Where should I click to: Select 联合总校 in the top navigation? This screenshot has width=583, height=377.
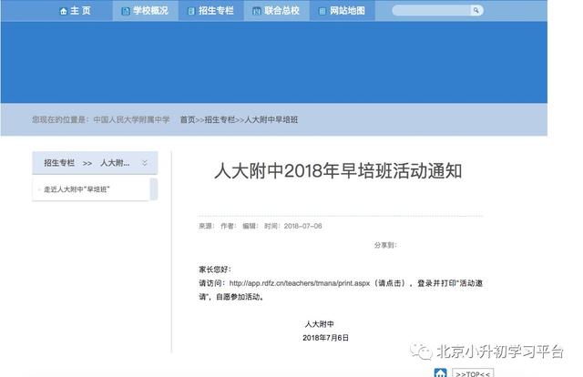click(x=281, y=11)
